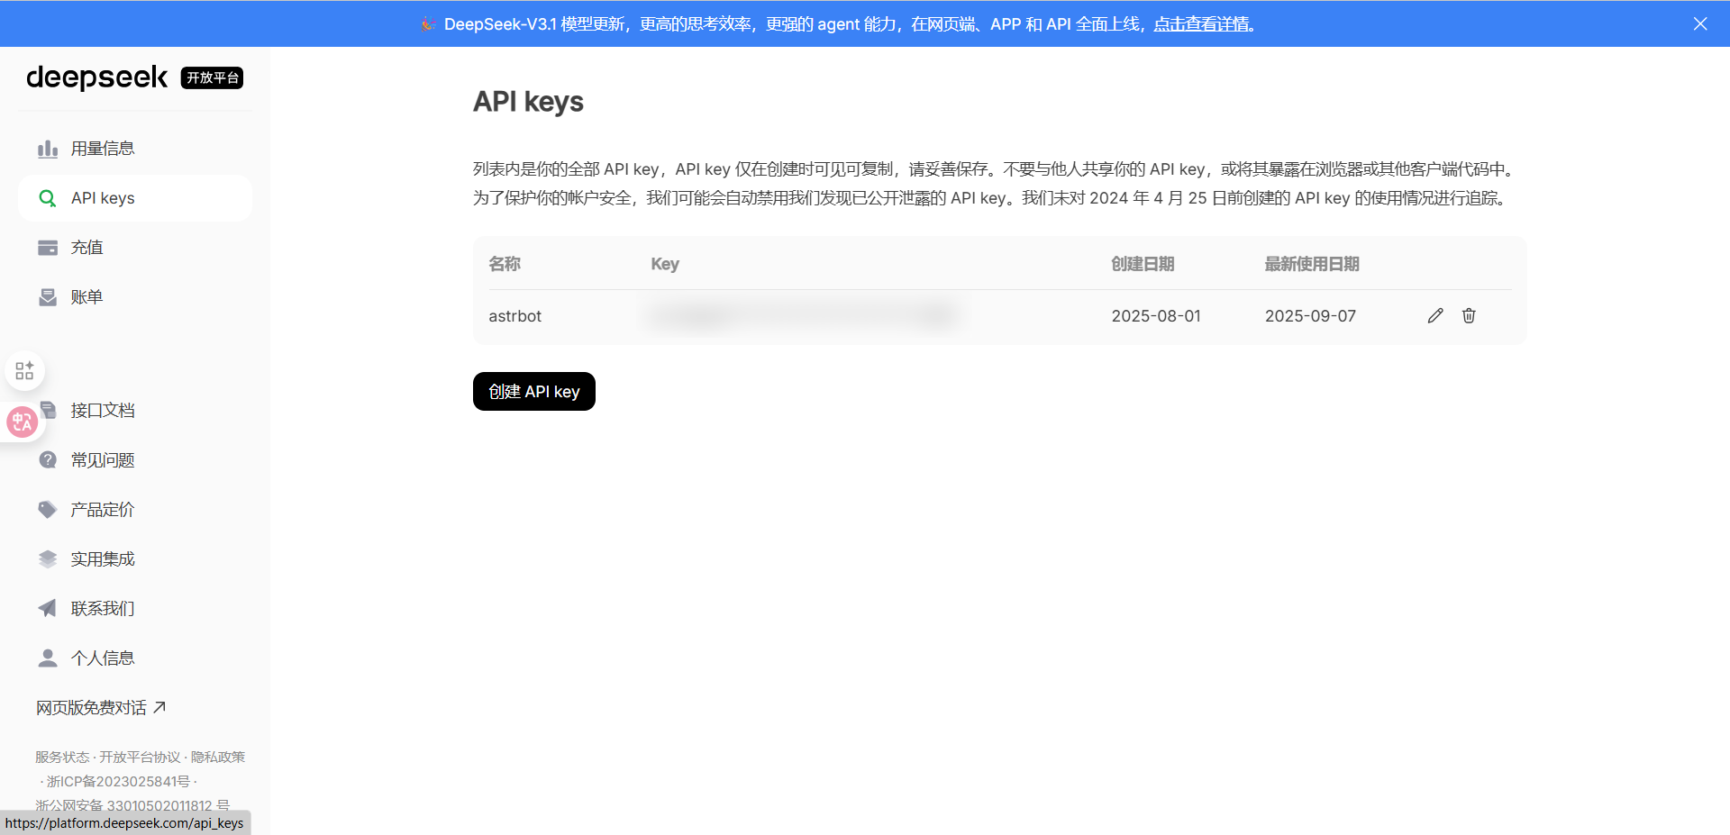Viewport: 1730px width, 835px height.
Task: Click the 服务状态 footer link
Action: 62,757
